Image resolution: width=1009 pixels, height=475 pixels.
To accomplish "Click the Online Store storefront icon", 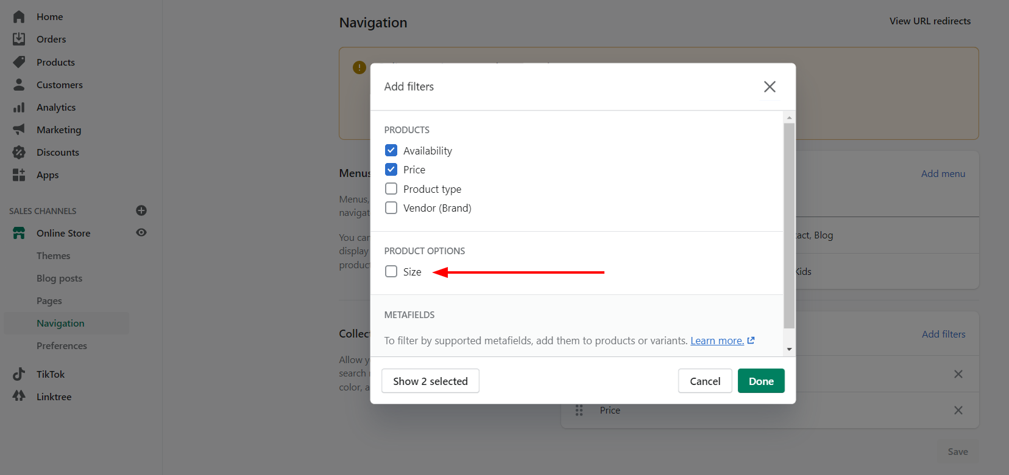I will coord(19,233).
